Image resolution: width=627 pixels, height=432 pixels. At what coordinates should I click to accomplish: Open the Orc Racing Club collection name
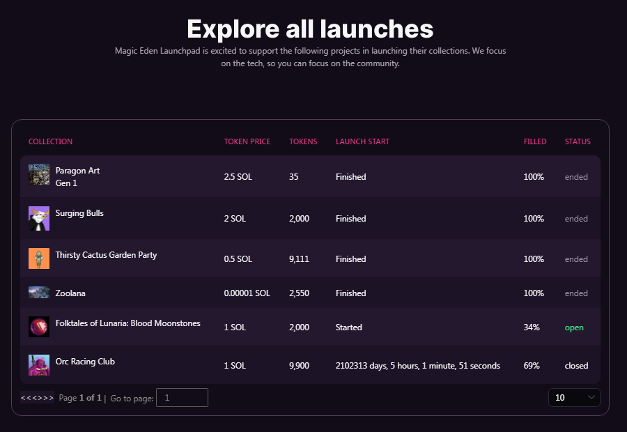85,362
